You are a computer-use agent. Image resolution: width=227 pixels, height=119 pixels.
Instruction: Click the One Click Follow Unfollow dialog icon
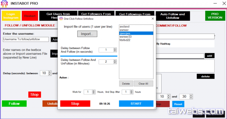click(x=61, y=19)
